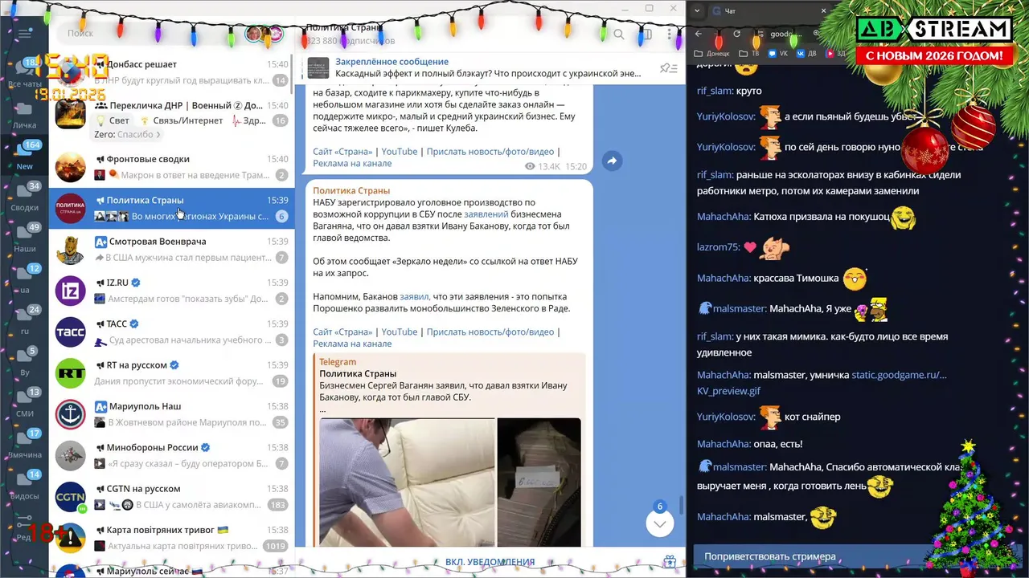Image resolution: width=1029 pixels, height=578 pixels.
Task: Open the Карта повітряних тривог chat
Action: (x=171, y=538)
